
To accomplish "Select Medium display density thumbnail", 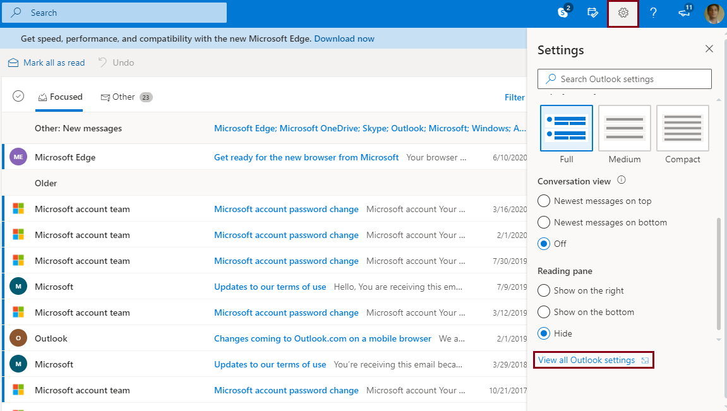I will tap(625, 128).
